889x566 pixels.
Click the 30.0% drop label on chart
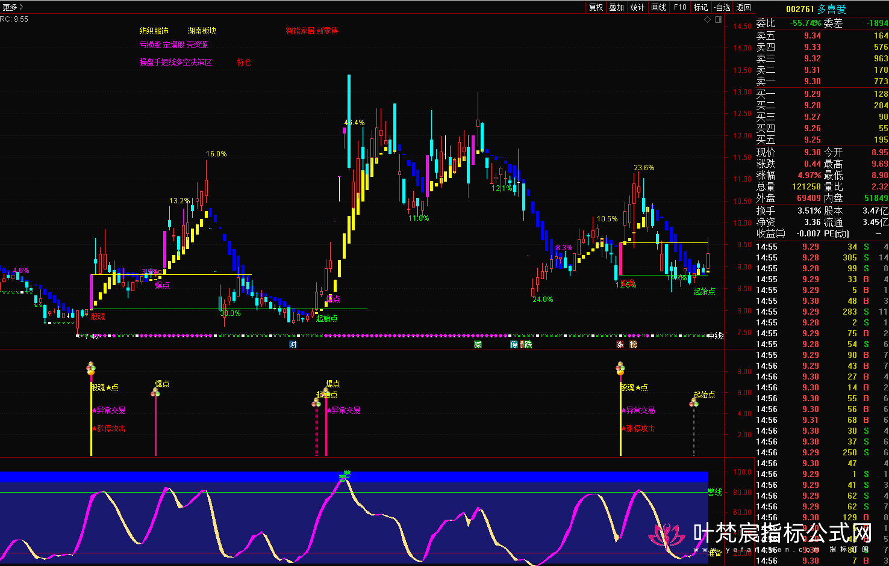click(x=230, y=313)
